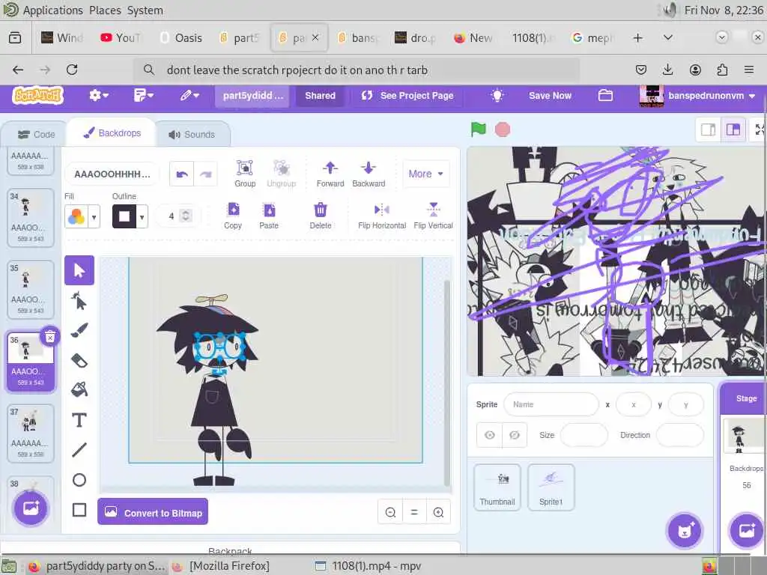Select the Text tool
The height and width of the screenshot is (575, 767).
[79, 420]
